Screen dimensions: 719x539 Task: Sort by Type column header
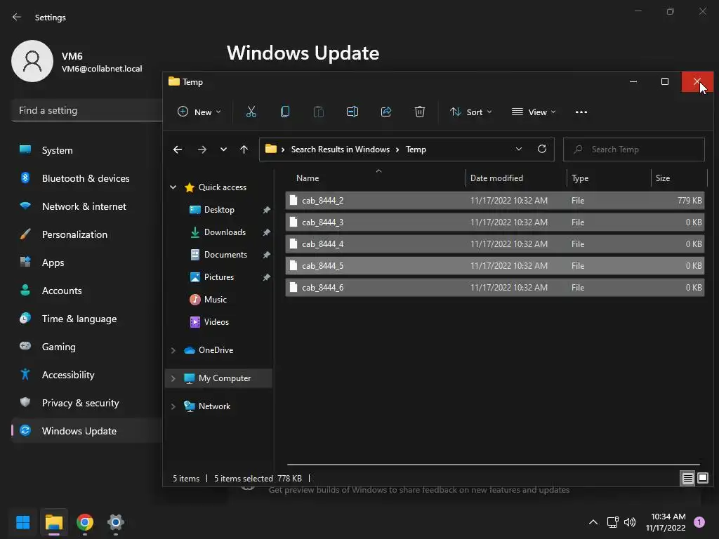(609, 178)
